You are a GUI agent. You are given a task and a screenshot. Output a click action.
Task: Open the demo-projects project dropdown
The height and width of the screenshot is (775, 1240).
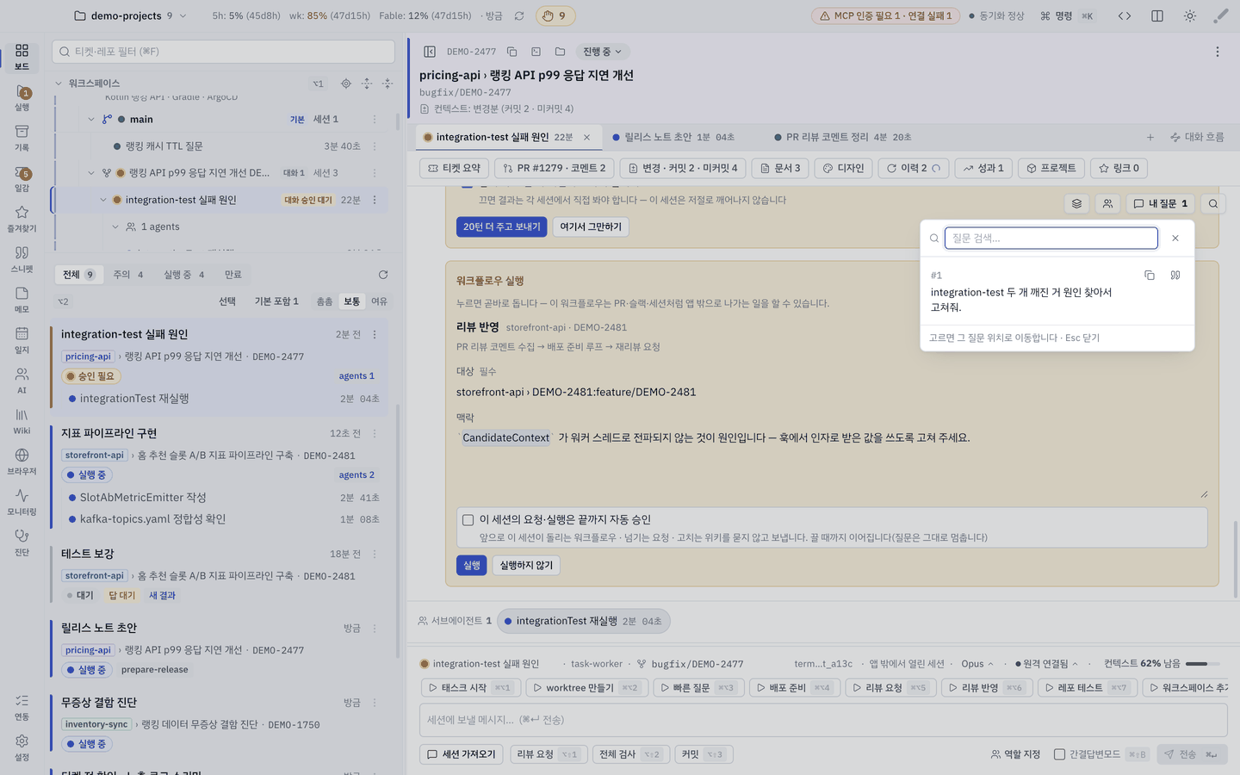[129, 15]
